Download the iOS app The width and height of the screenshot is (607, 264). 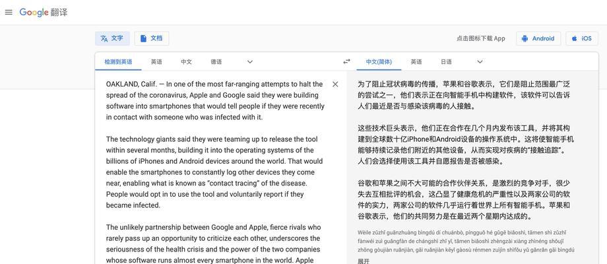[582, 38]
